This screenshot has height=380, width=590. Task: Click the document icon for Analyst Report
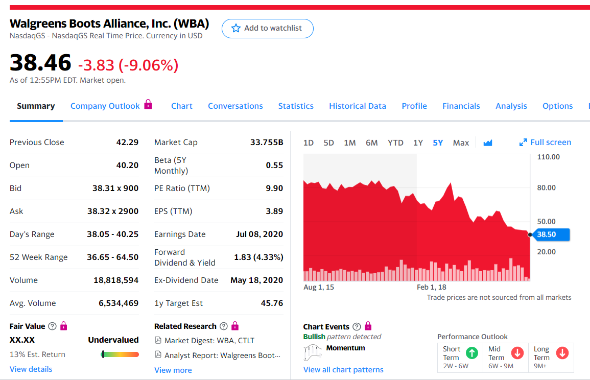click(x=158, y=355)
